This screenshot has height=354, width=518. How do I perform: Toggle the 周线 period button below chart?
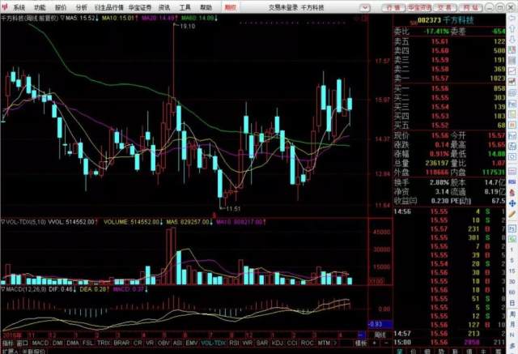(380, 335)
